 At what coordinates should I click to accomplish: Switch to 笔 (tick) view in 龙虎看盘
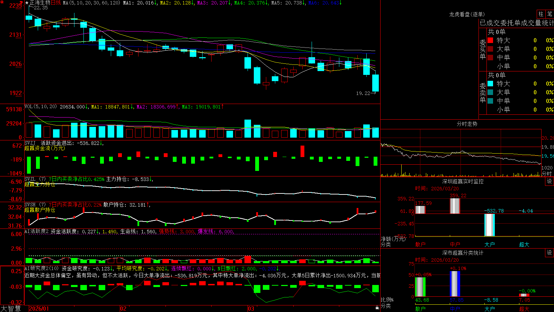coord(549,14)
